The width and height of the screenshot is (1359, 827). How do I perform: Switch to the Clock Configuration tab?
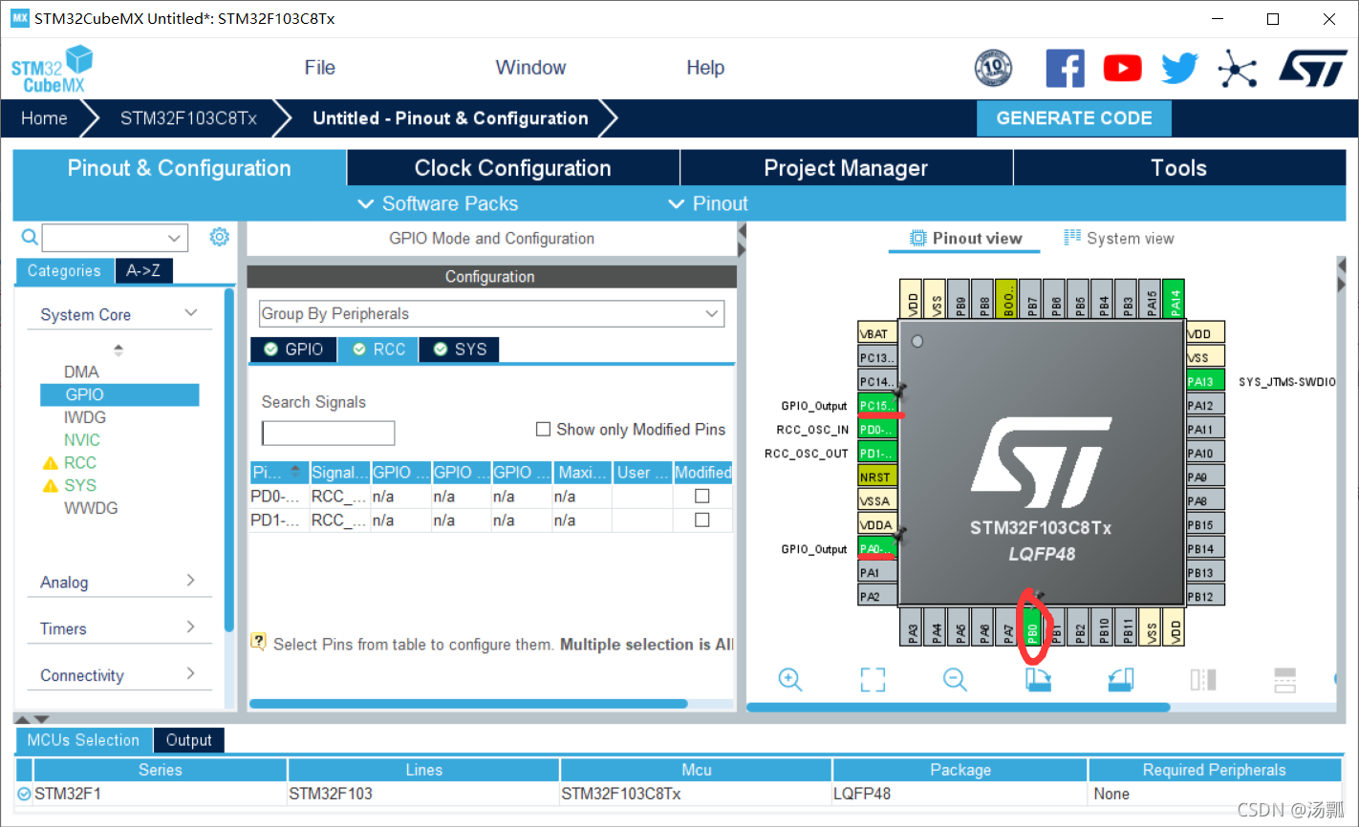click(512, 168)
